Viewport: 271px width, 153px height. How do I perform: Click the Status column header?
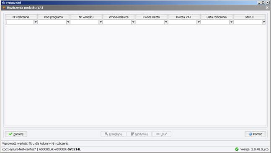[x=249, y=17]
